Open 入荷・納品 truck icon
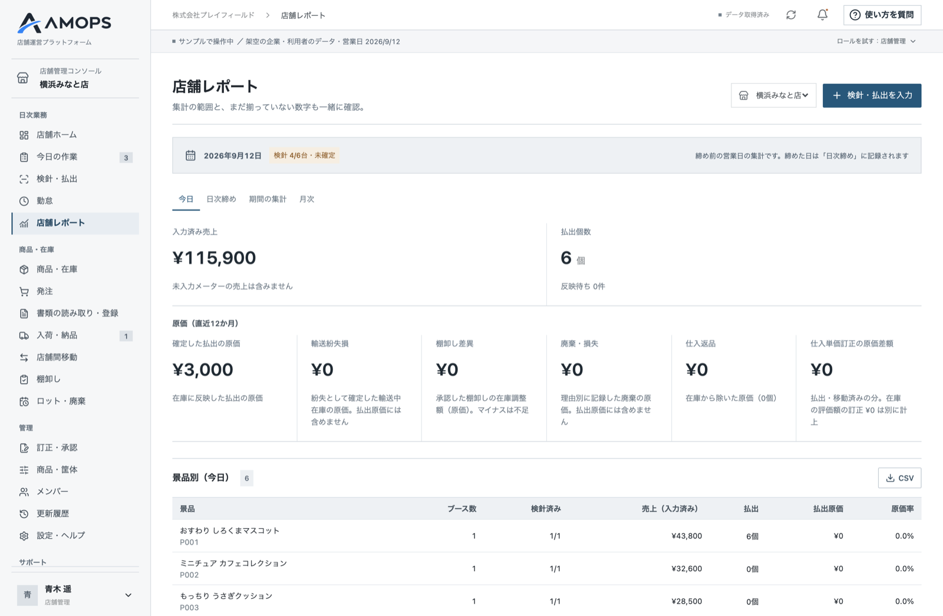Viewport: 943px width, 616px height. [x=24, y=335]
